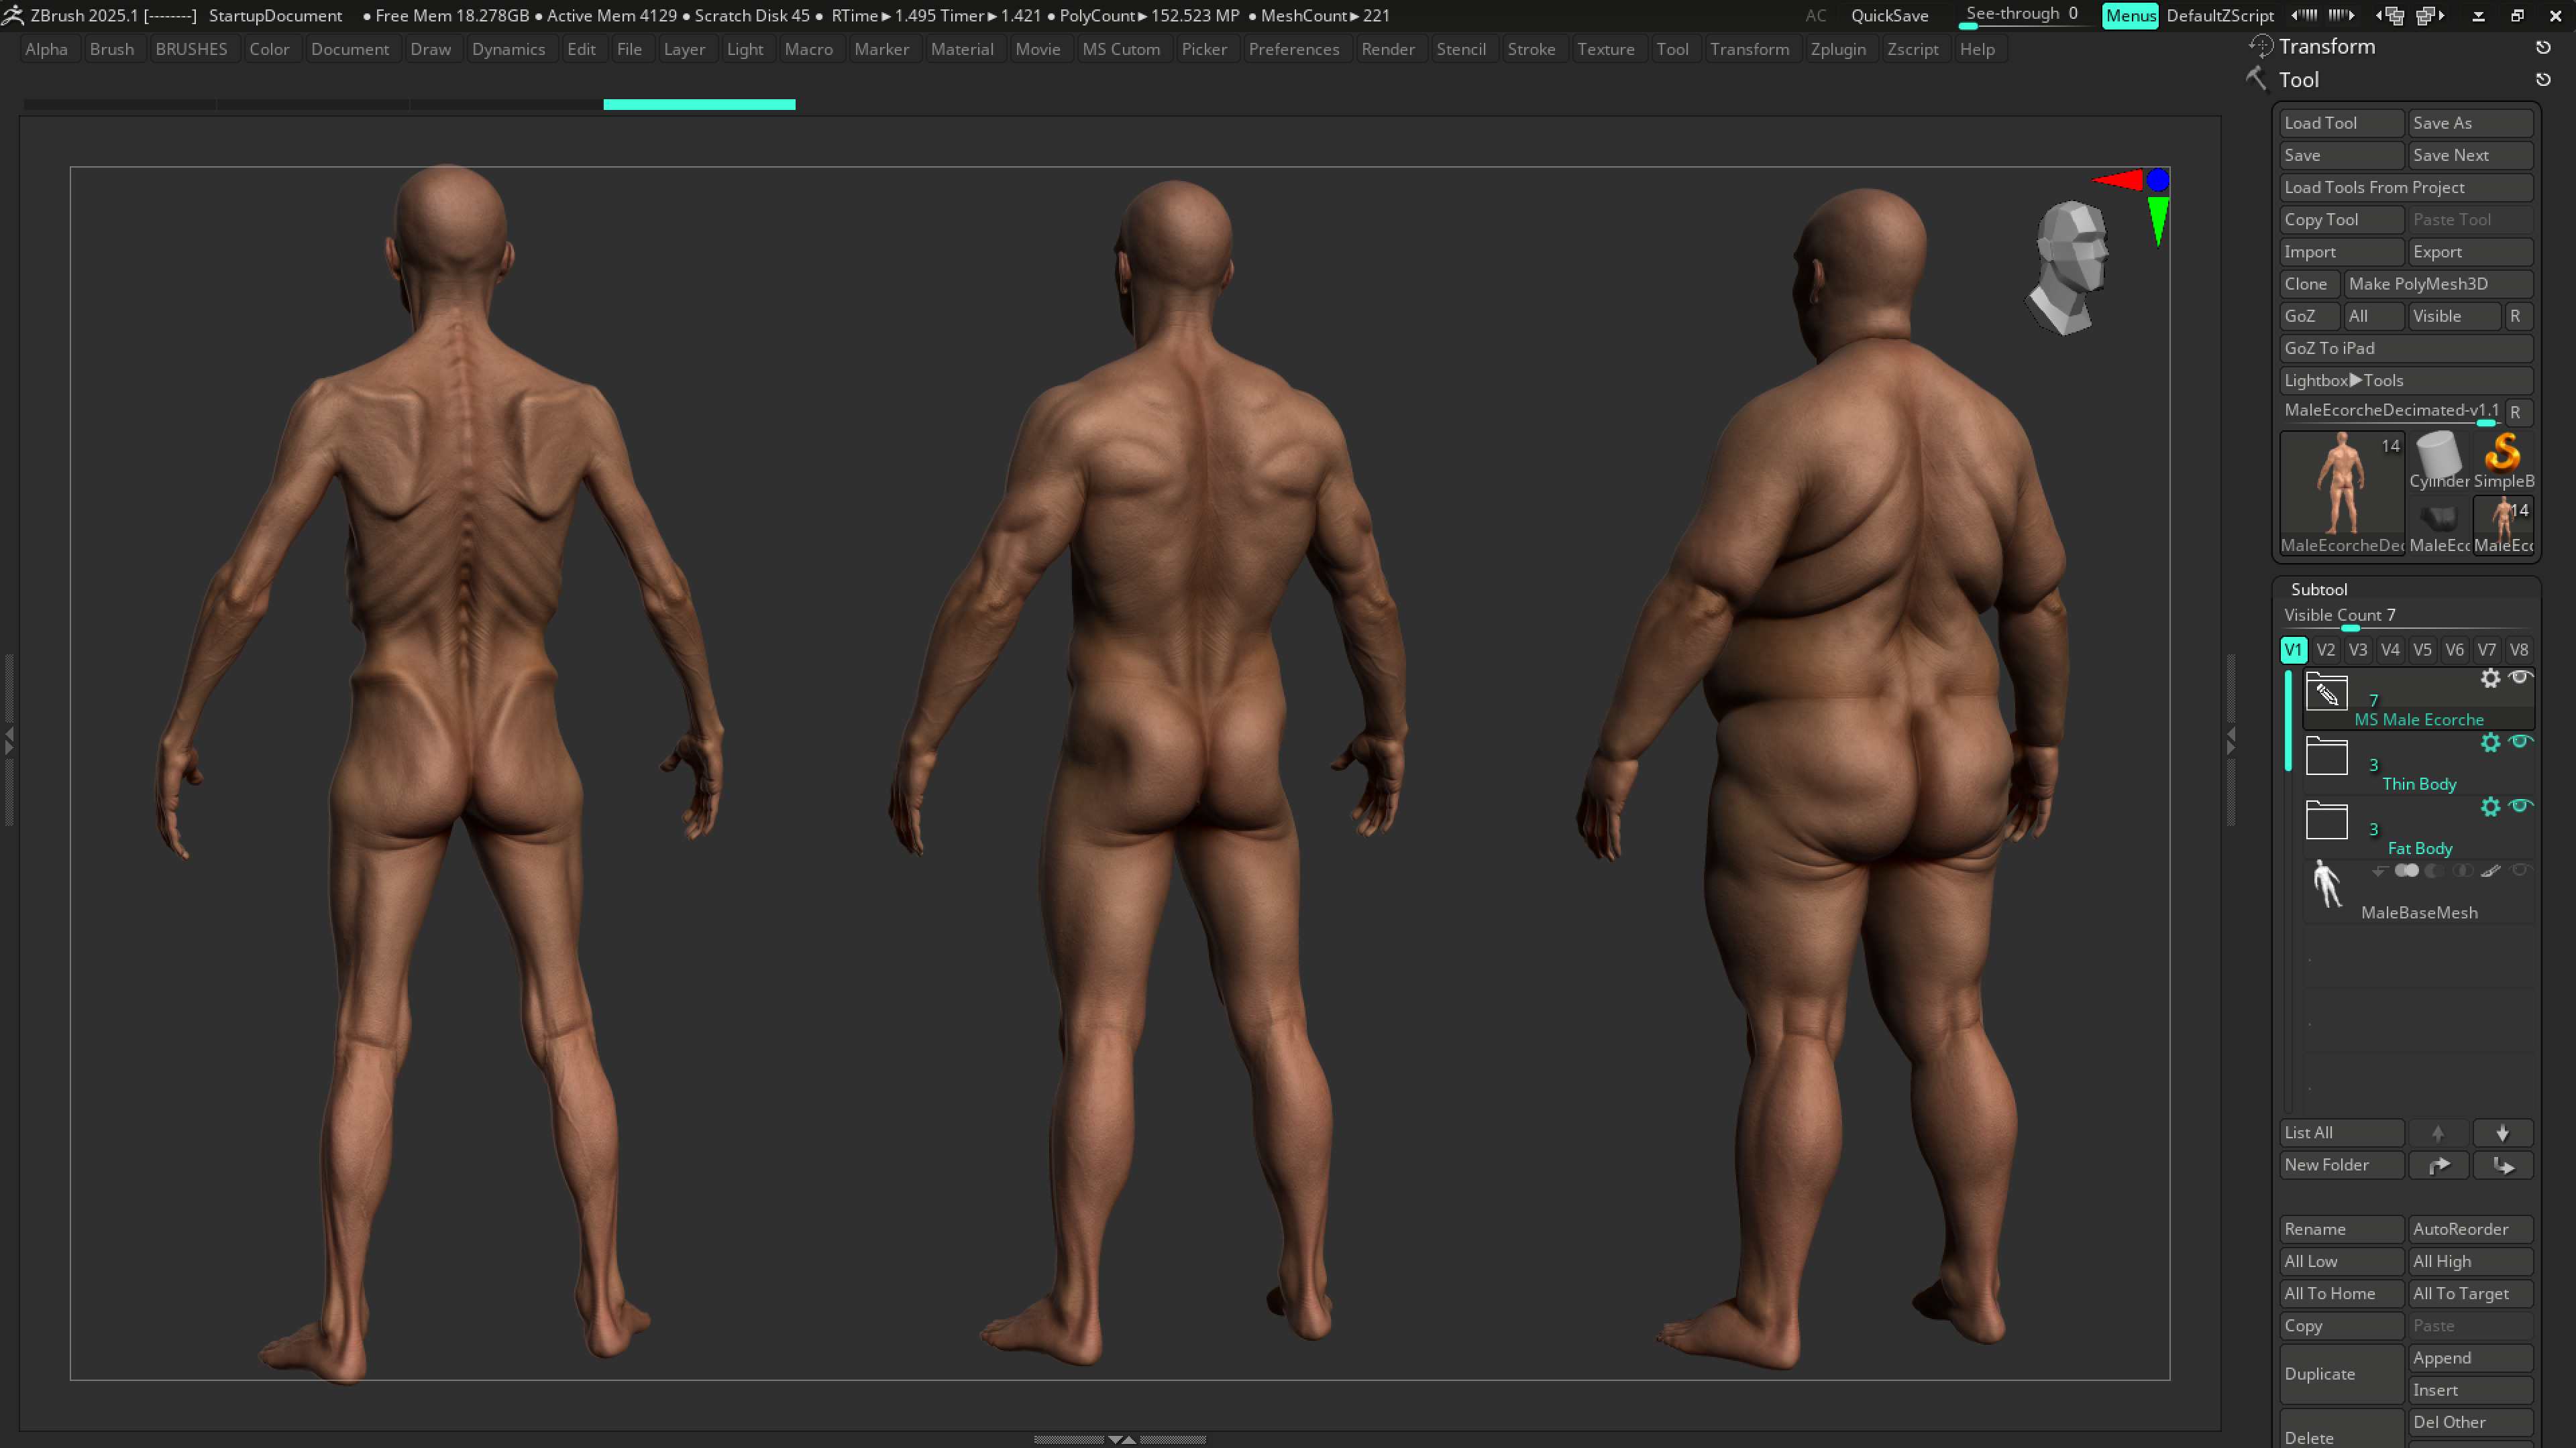Click the curved arrow next to New Folder
Screen dimensions: 2576x1448
click(2438, 1164)
